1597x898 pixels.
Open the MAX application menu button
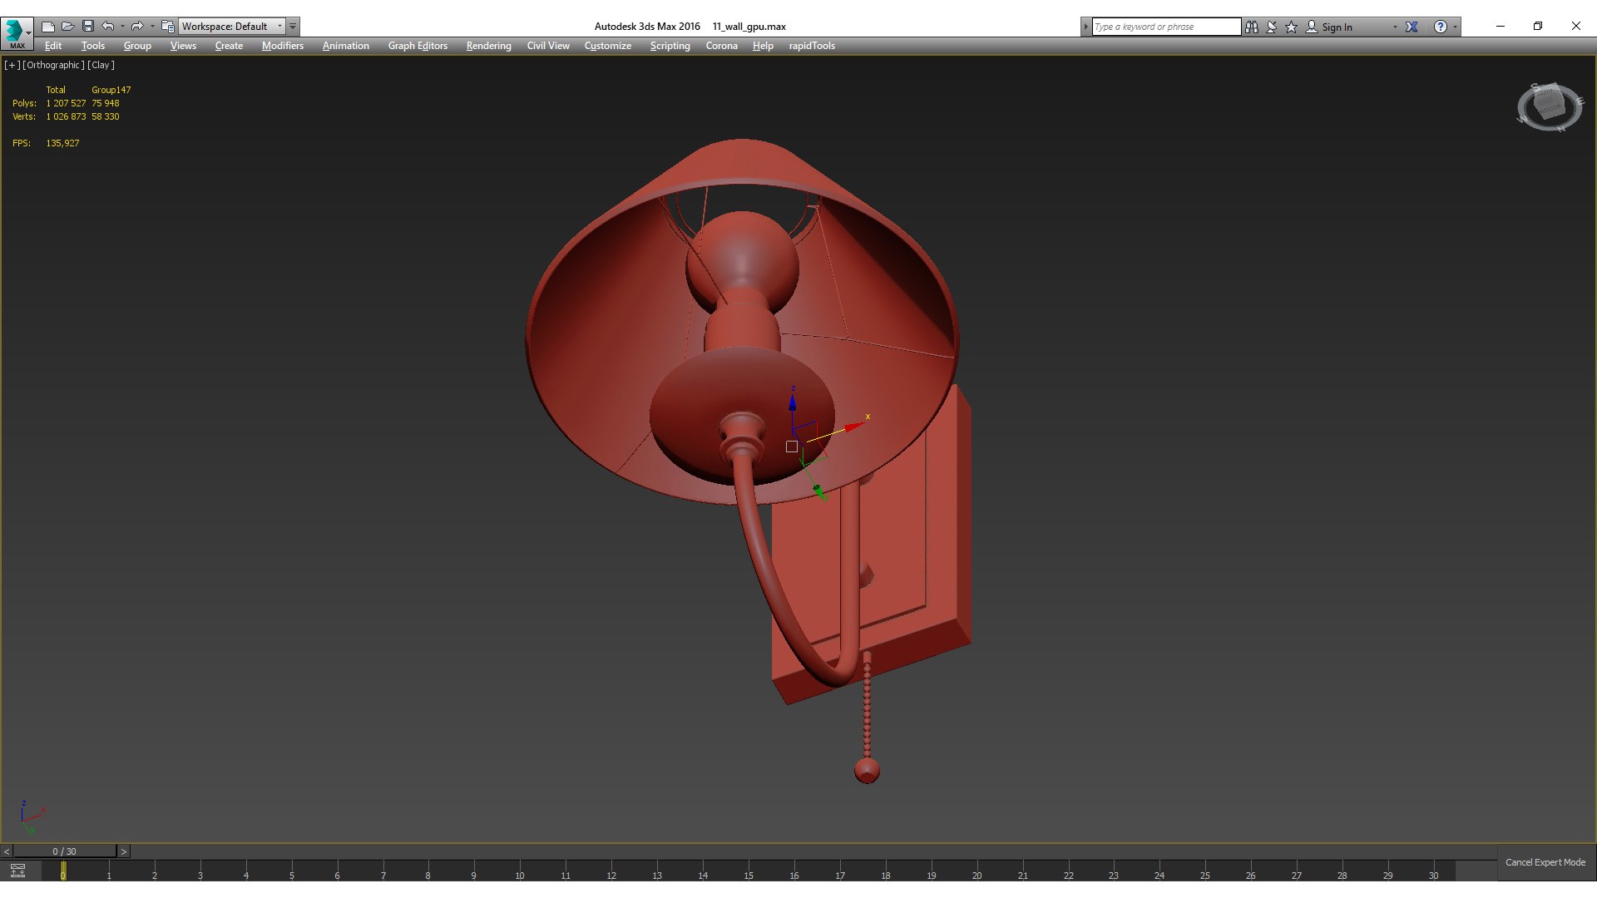point(17,32)
